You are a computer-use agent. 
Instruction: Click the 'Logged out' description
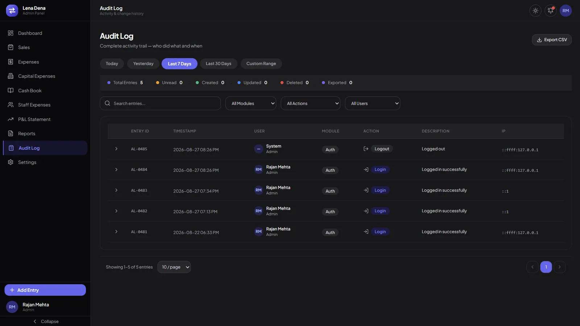coord(433,149)
